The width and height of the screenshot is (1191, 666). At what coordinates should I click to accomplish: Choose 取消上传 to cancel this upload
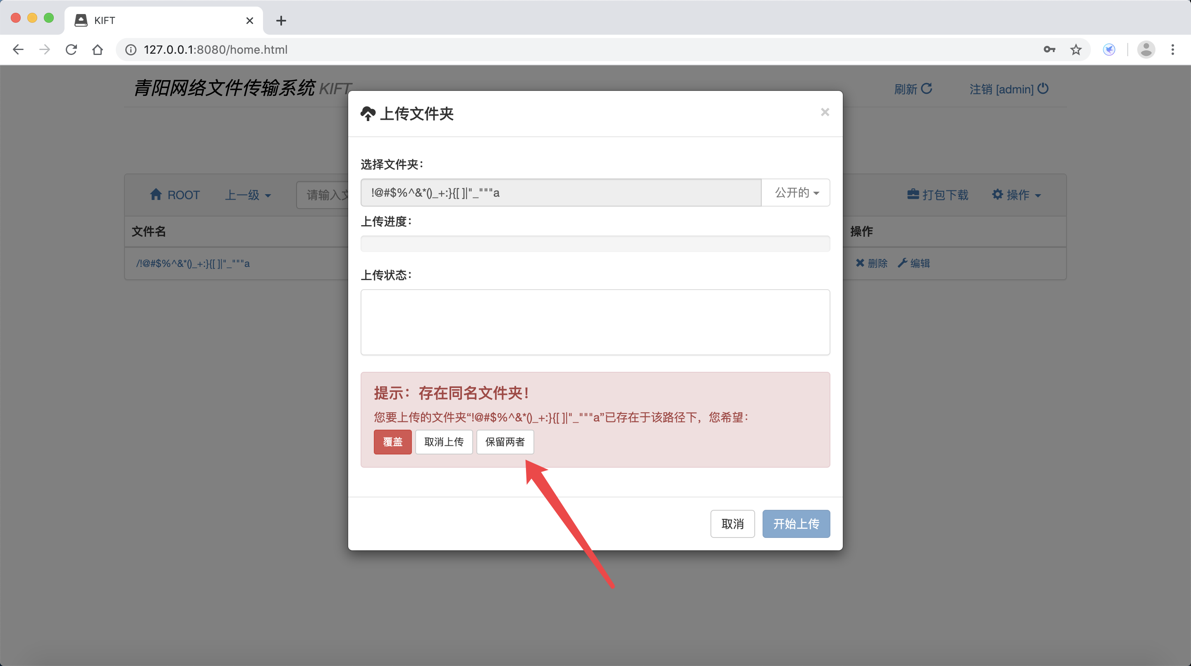point(444,442)
